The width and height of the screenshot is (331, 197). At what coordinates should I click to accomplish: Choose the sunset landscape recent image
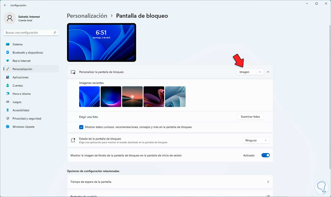pyautogui.click(x=132, y=97)
